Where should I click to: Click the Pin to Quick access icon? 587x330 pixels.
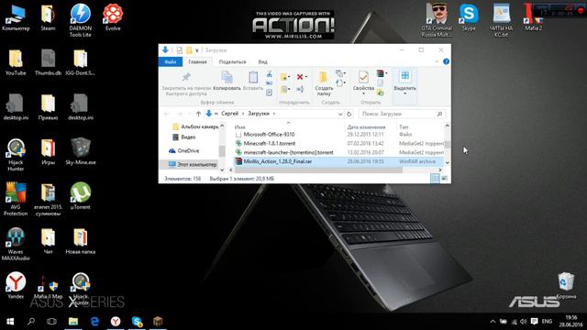point(186,77)
